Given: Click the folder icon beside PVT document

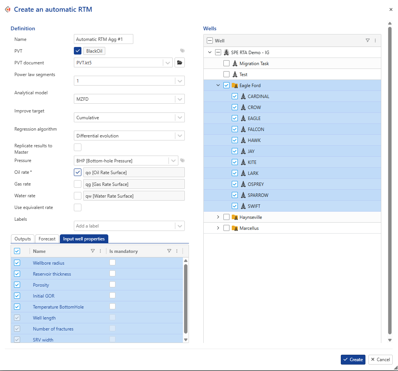Looking at the screenshot, I should point(179,63).
